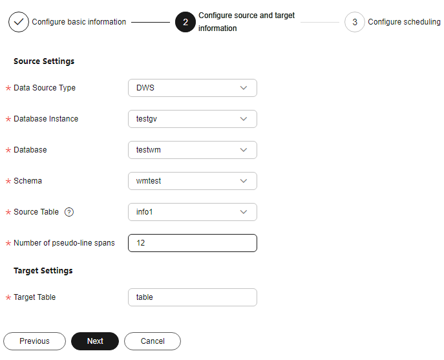Expand the Database Instance dropdown
The height and width of the screenshot is (360, 444).
[x=192, y=119]
